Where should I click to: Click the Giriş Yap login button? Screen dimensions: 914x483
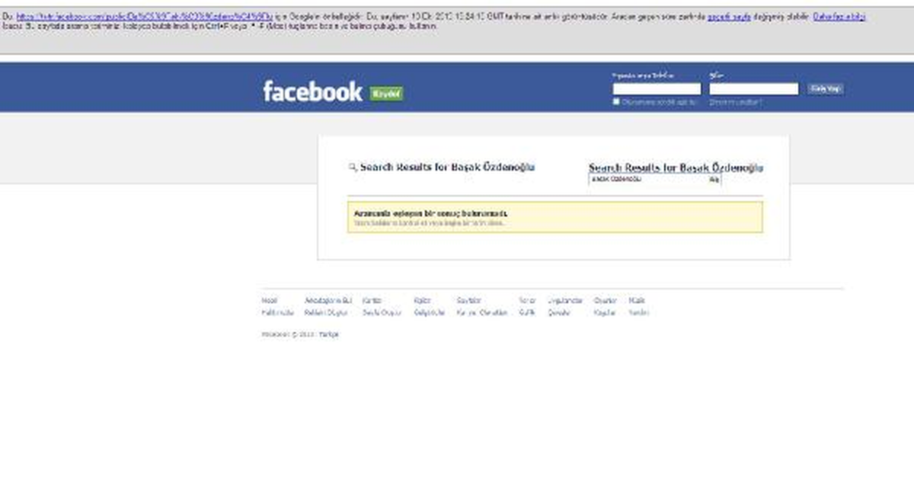click(826, 89)
